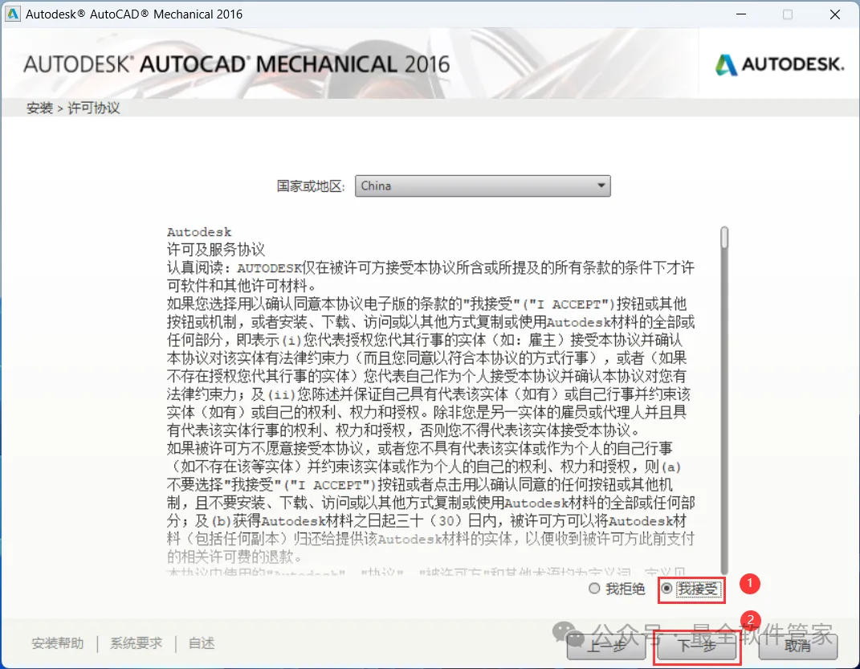
Task: Open the 系统要求 link
Action: pyautogui.click(x=136, y=643)
